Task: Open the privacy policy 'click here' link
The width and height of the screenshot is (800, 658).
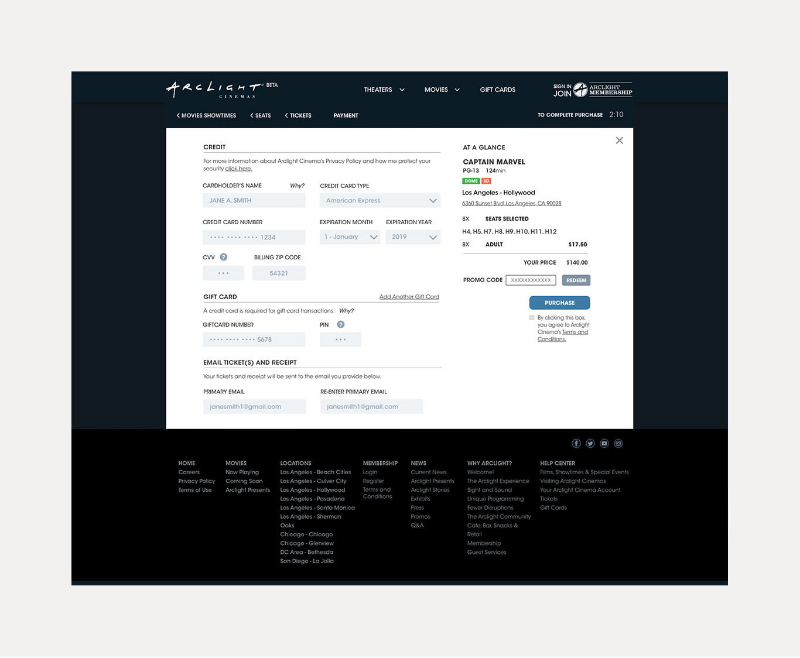Action: click(x=239, y=169)
